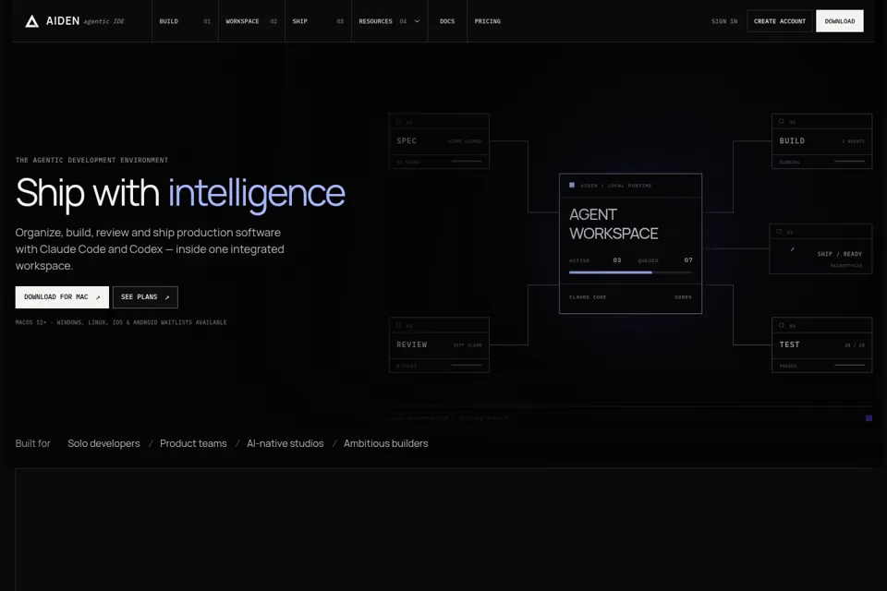Click the 'agentic IDE' tagline next to logo
The height and width of the screenshot is (591, 887).
point(104,21)
